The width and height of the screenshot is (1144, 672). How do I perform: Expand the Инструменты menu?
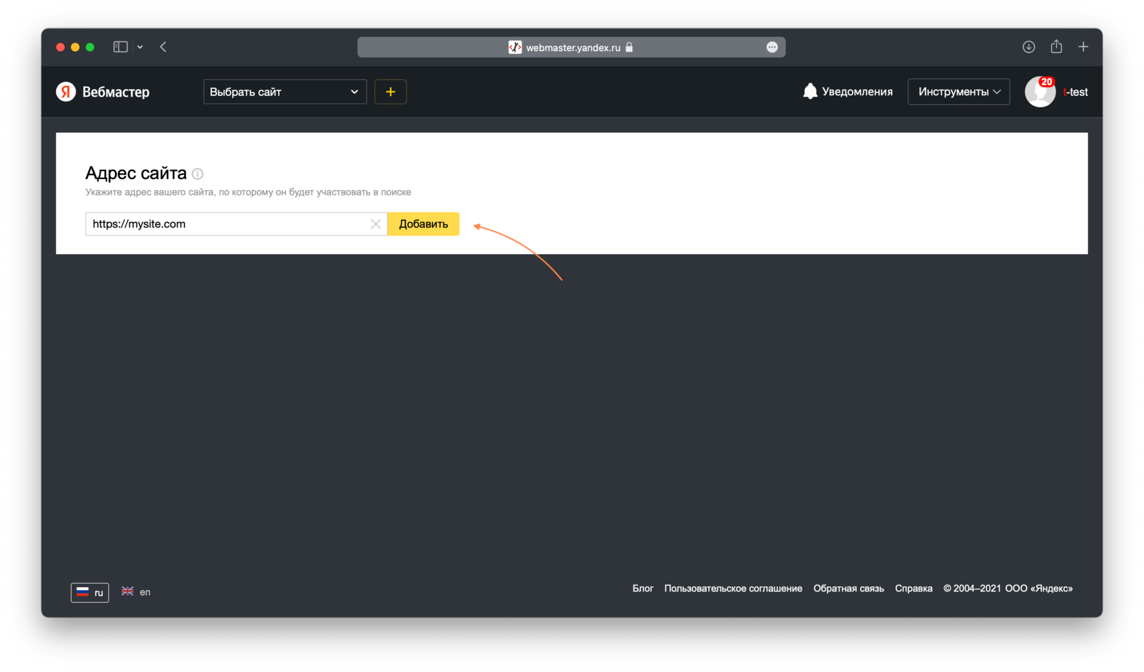[959, 92]
